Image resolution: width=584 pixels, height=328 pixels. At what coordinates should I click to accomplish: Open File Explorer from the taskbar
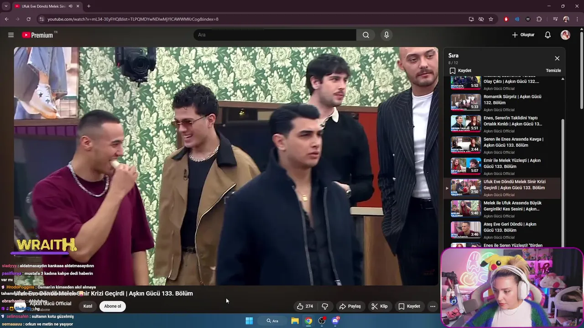click(295, 321)
